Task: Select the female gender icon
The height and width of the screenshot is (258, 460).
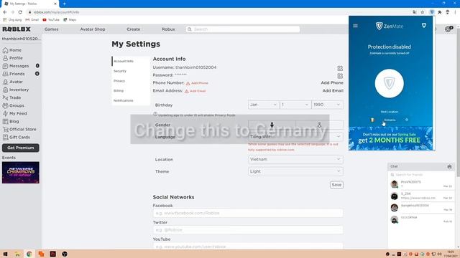Action: pyautogui.click(x=319, y=125)
